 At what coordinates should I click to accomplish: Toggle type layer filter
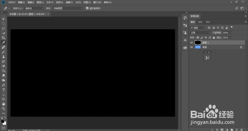coord(218,28)
